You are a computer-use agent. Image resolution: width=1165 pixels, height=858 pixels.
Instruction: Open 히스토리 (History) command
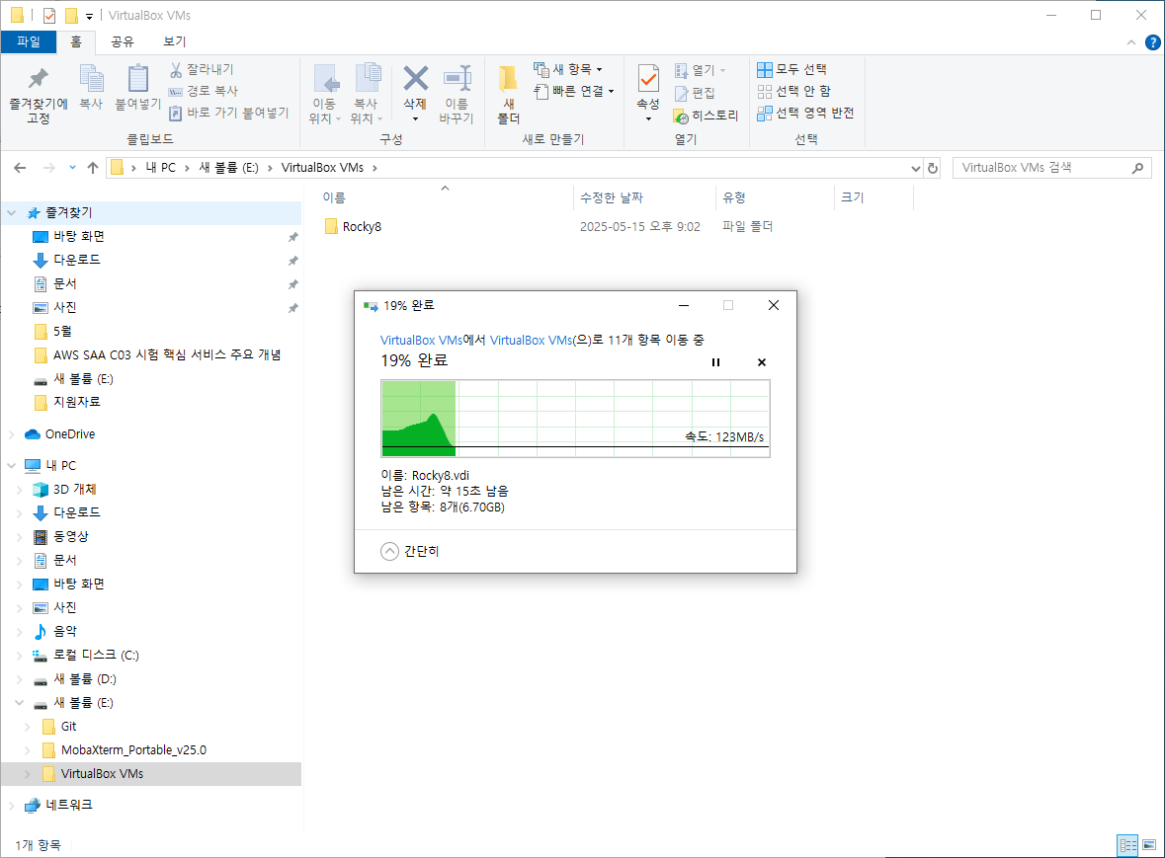point(706,116)
